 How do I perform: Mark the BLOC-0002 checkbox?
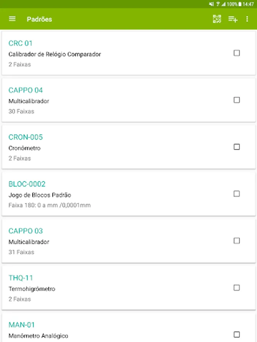click(x=237, y=194)
